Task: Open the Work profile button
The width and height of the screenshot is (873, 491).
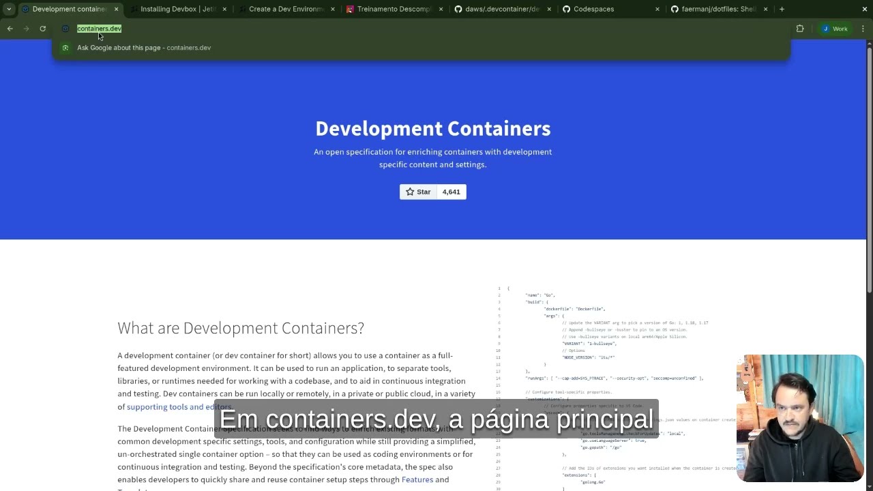Action: click(x=835, y=29)
